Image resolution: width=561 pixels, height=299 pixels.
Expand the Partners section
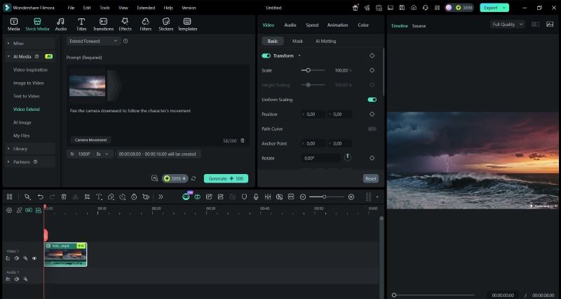[30, 162]
